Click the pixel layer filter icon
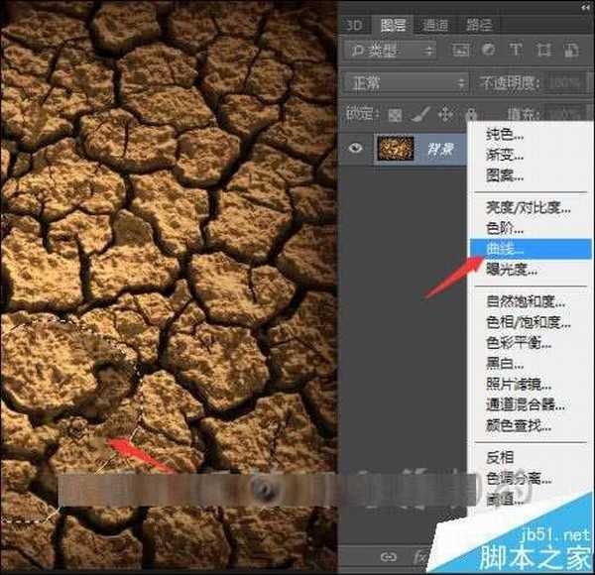 click(460, 50)
